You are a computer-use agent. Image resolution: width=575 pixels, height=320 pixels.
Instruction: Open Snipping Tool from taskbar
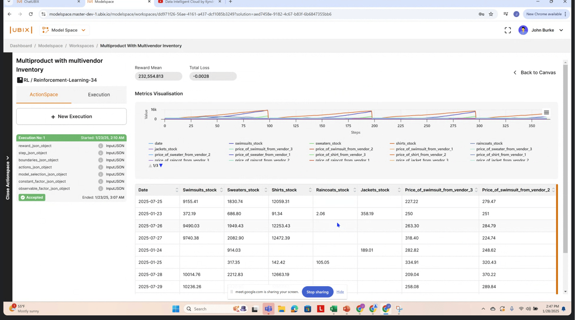399,309
